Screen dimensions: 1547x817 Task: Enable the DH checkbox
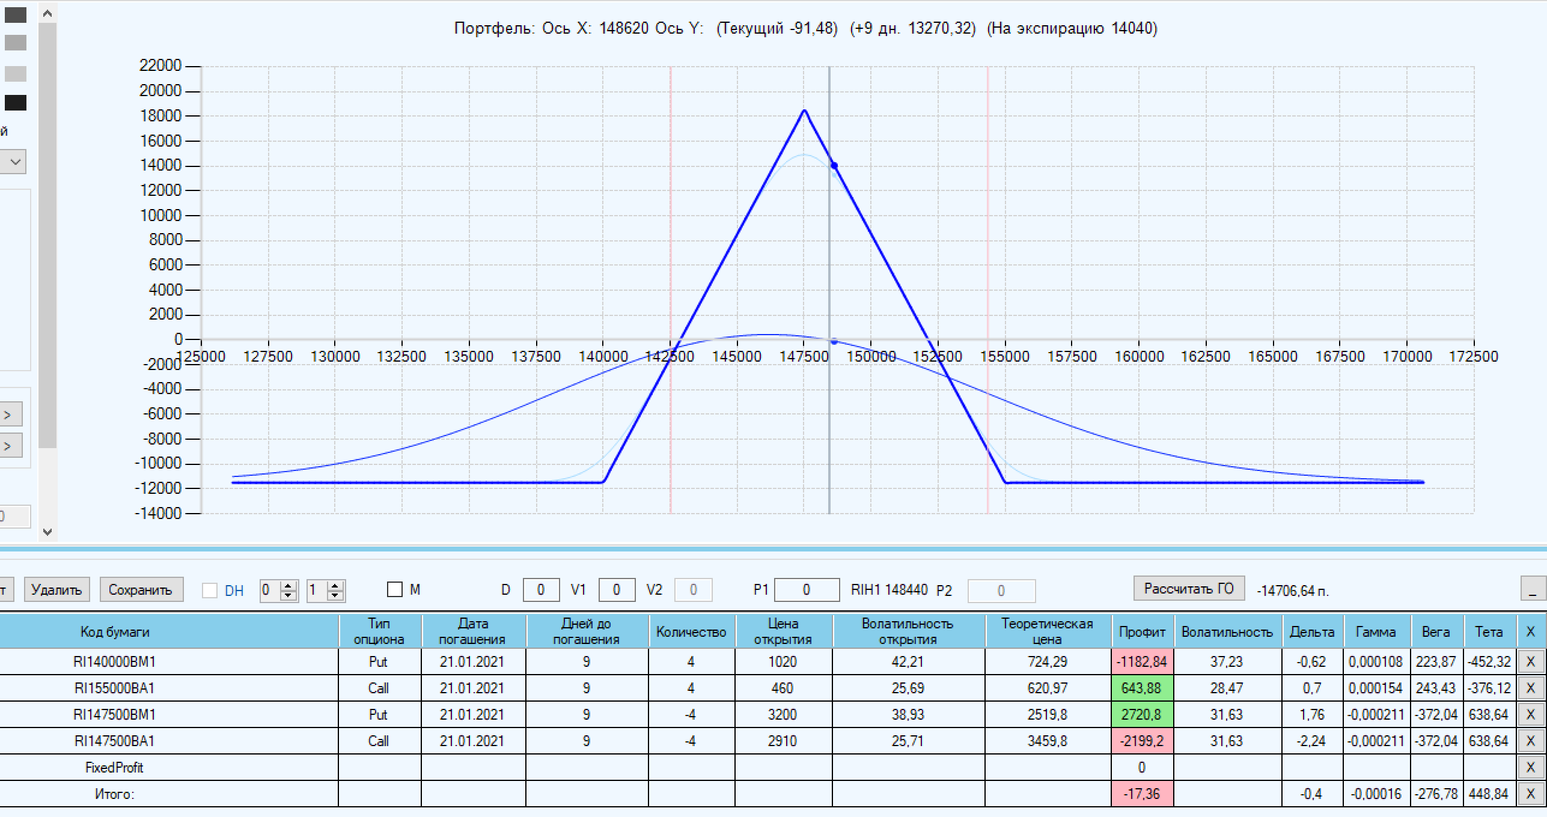coord(210,591)
